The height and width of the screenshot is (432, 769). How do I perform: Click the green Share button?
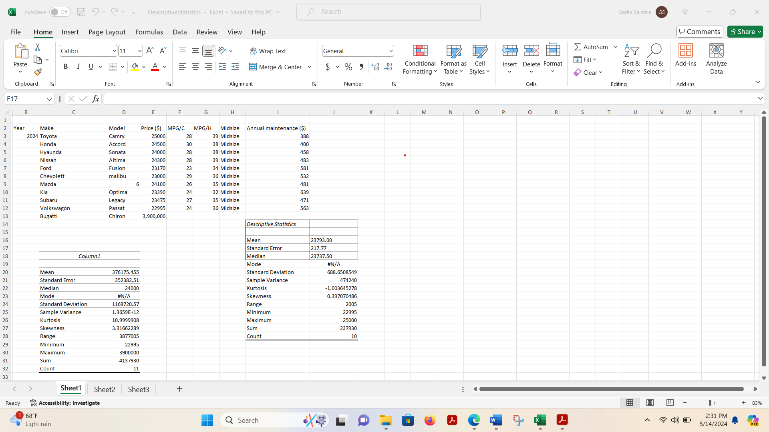(x=745, y=32)
